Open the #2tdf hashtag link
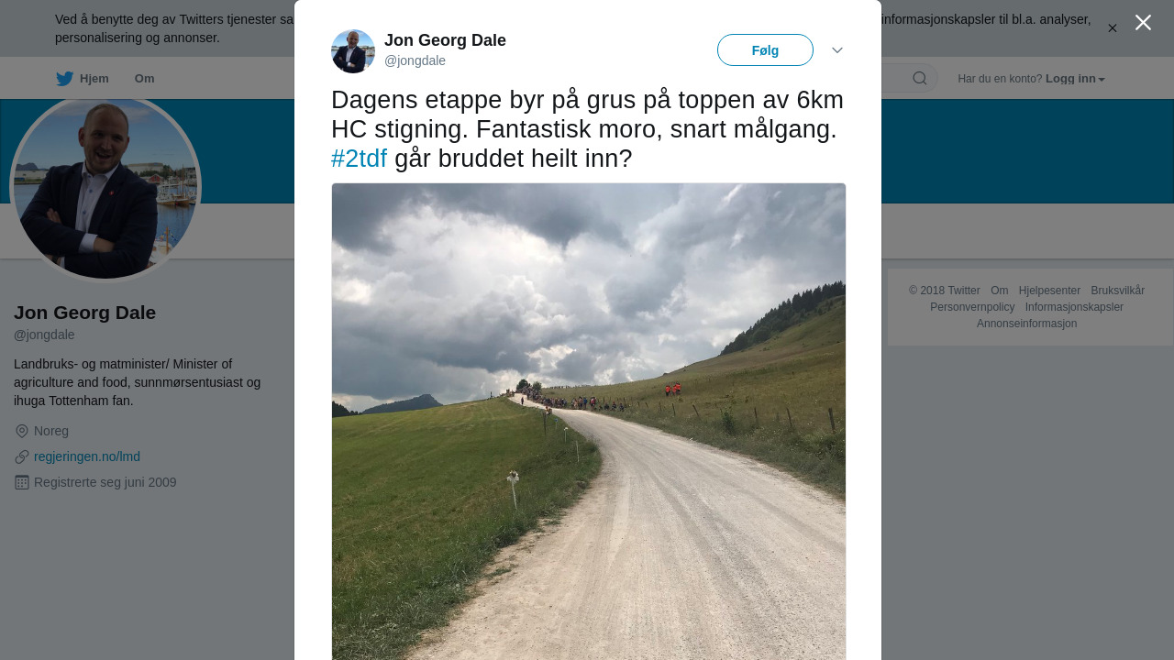The width and height of the screenshot is (1174, 660). point(359,159)
